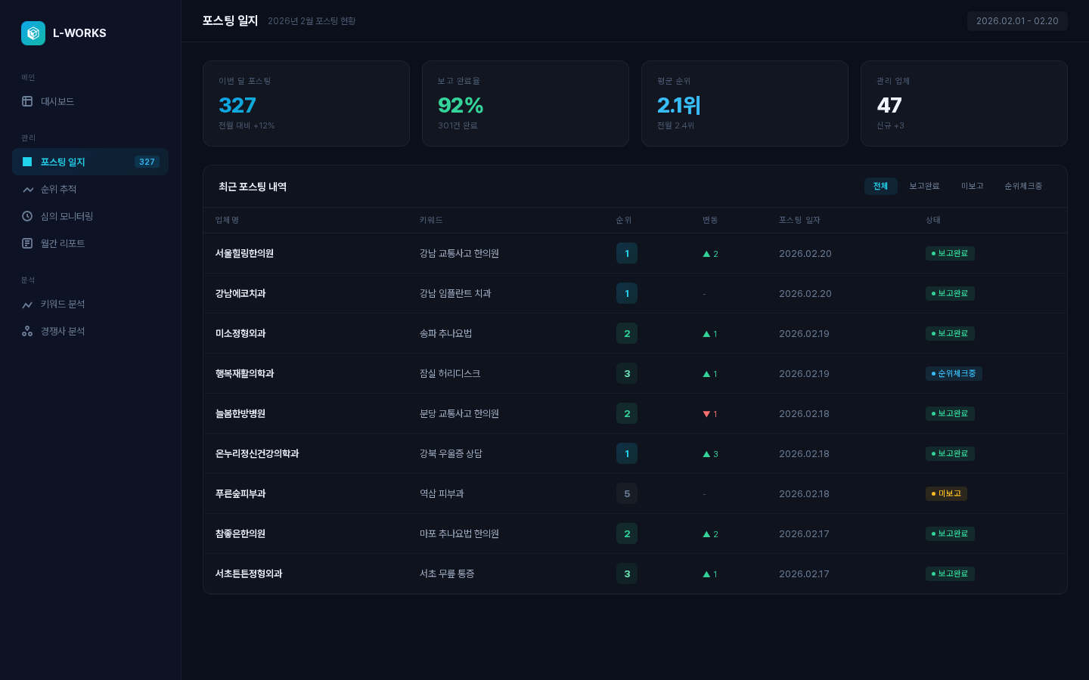Image resolution: width=1089 pixels, height=680 pixels.
Task: Select the 대시보드 grid icon in the sidebar
Action: (28, 101)
